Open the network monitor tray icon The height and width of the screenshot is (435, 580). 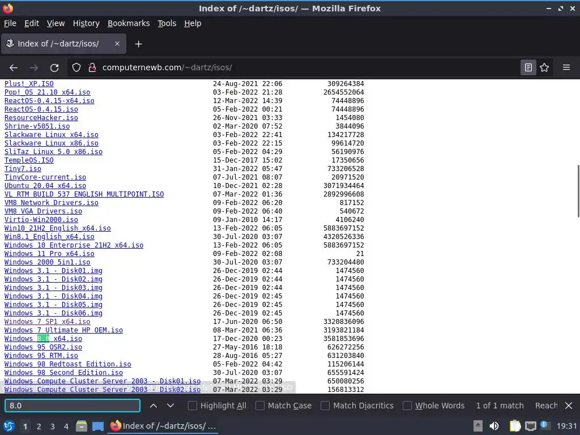tap(530, 426)
